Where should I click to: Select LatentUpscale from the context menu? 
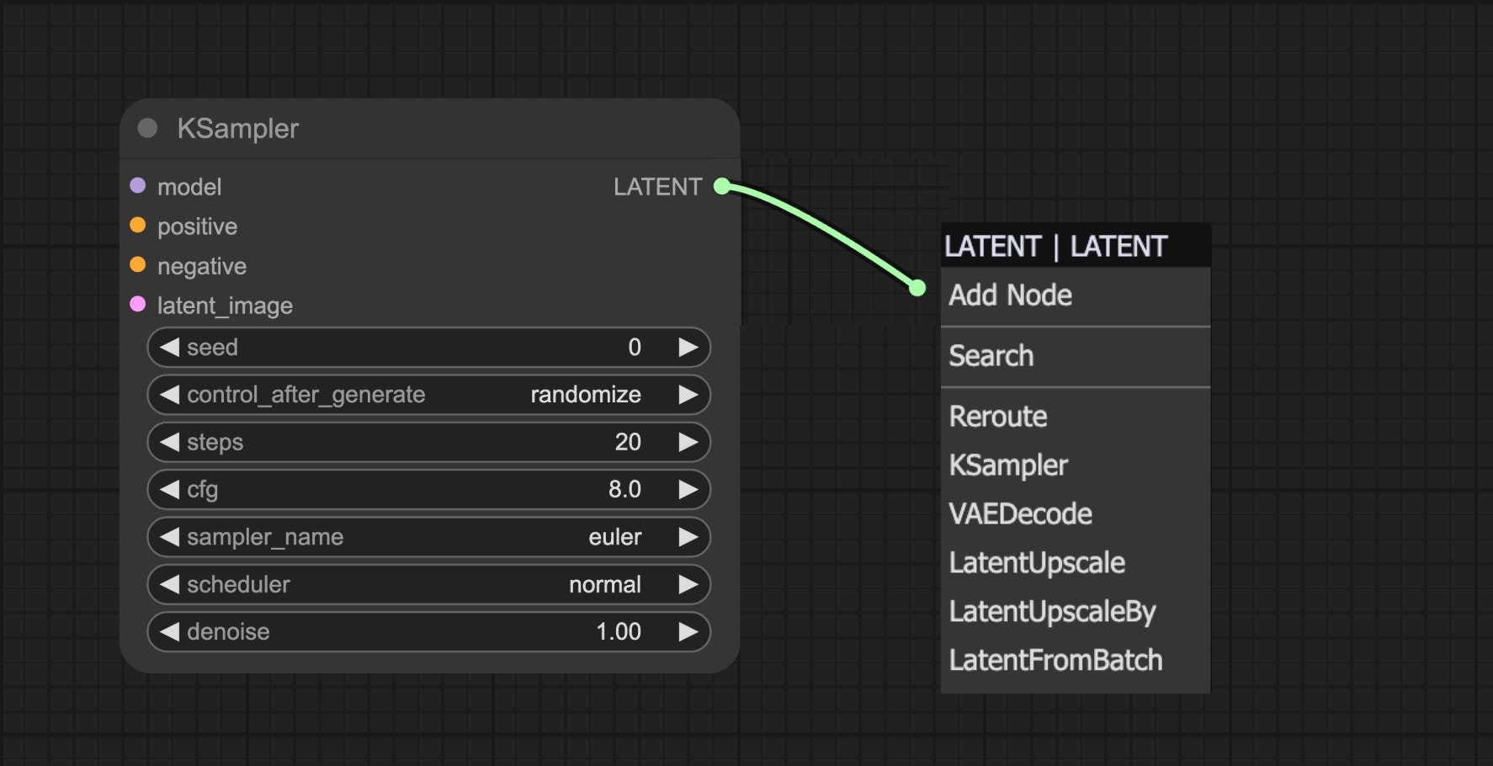1036,562
